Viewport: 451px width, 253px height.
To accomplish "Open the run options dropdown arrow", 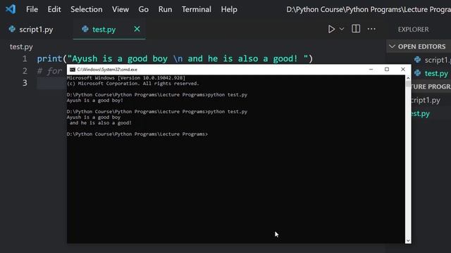I will click(x=342, y=29).
